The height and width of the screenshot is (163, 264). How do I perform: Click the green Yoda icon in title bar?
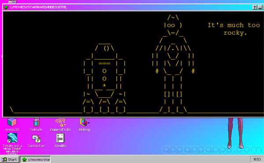(x=6, y=7)
